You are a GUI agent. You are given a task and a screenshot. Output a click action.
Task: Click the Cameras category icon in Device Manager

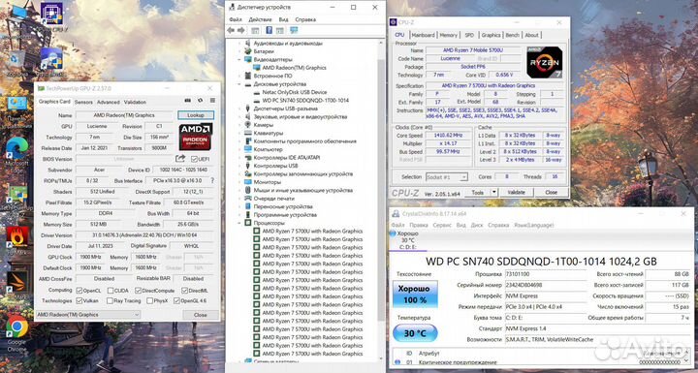(x=248, y=125)
